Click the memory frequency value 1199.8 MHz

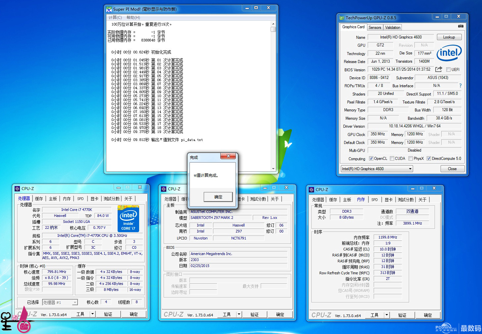coord(388,237)
